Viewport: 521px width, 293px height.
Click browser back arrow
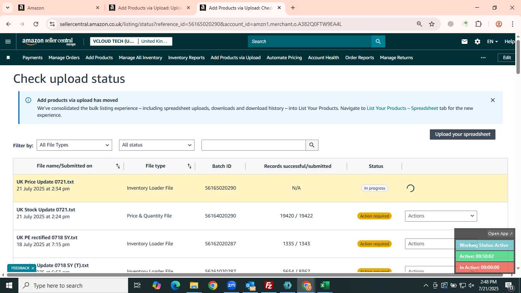[x=8, y=24]
